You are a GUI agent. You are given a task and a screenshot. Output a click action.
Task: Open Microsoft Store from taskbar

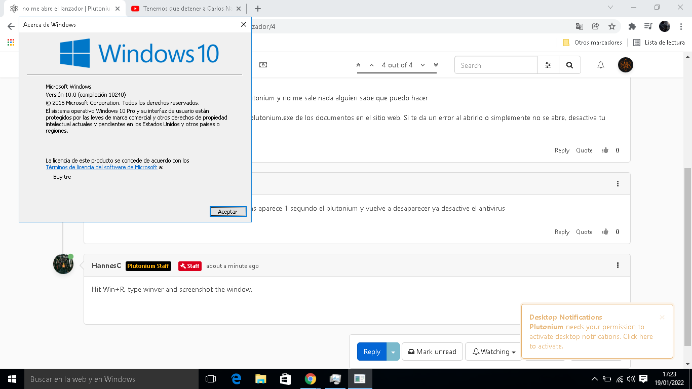(x=286, y=379)
